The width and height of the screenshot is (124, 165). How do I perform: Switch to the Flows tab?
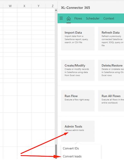click(x=78, y=18)
